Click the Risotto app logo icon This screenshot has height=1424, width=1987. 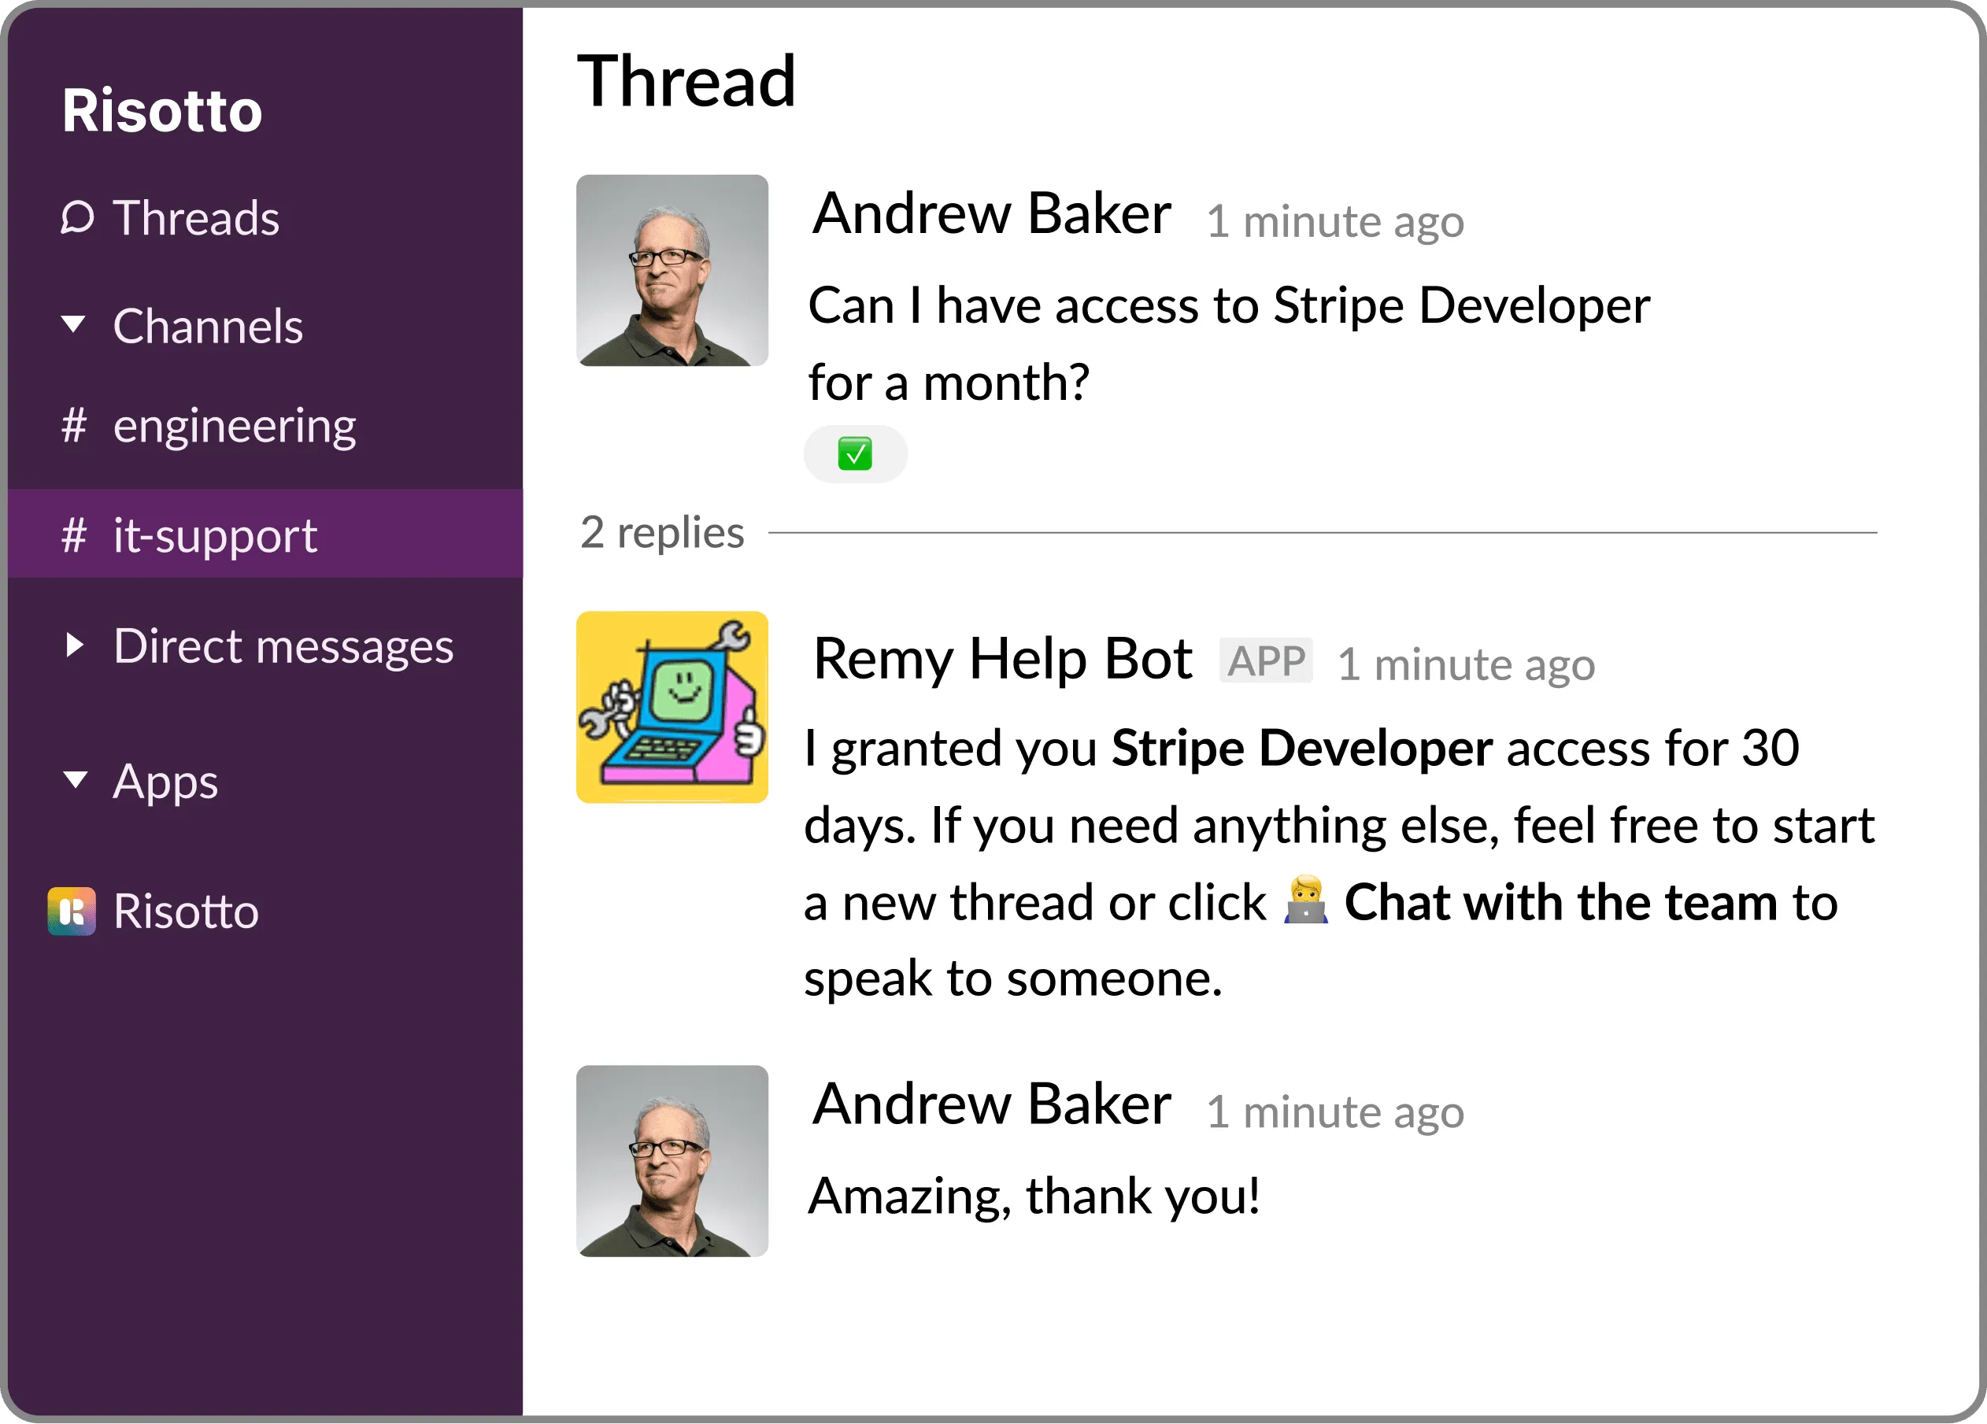(x=72, y=911)
